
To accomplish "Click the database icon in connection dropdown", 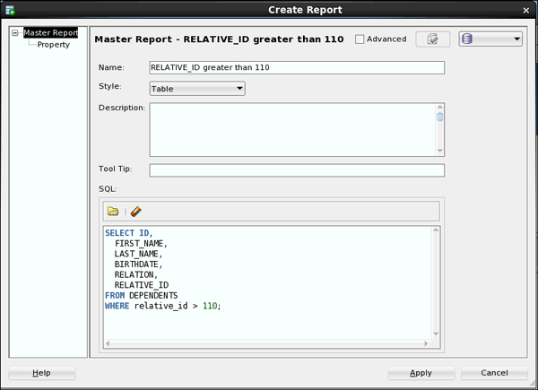I will (467, 39).
